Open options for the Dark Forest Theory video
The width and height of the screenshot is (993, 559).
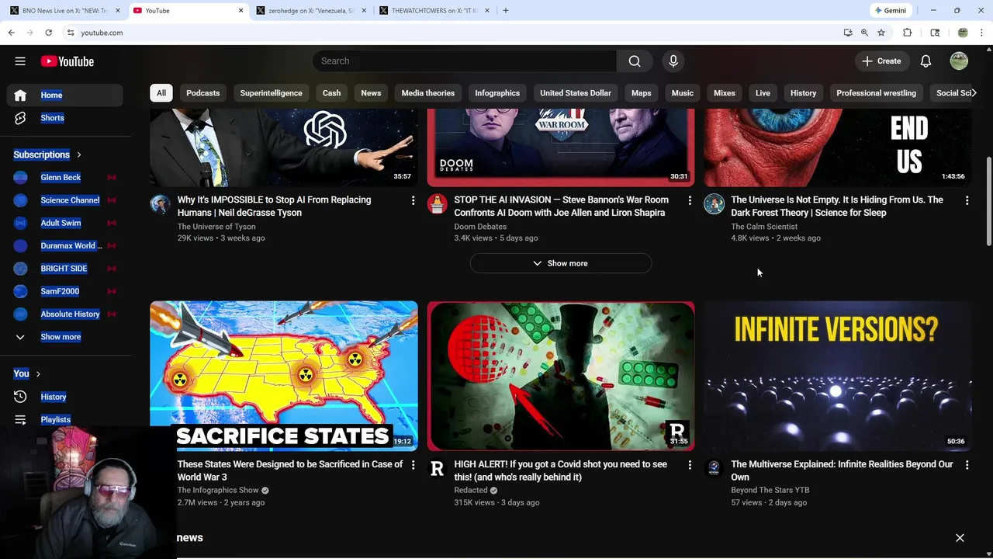point(967,200)
